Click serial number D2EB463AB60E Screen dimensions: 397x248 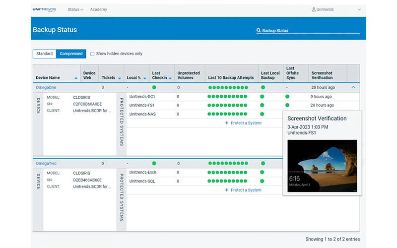click(x=87, y=180)
